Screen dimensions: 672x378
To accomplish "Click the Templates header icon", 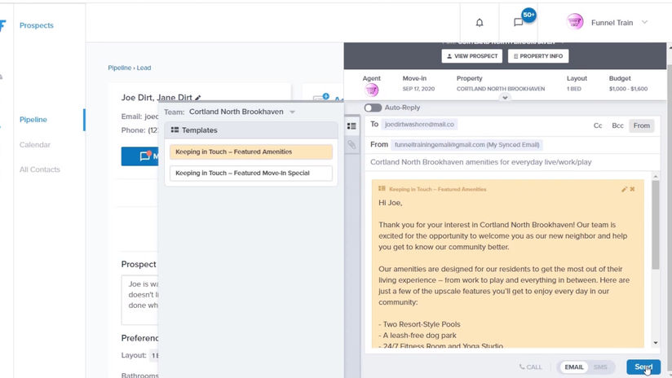I will (x=175, y=130).
